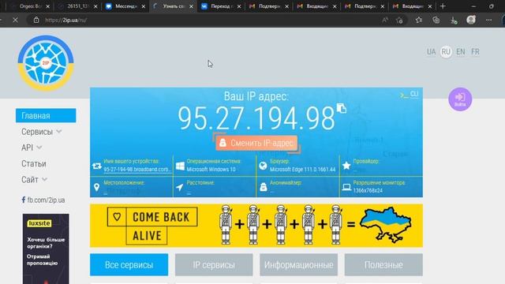The width and height of the screenshot is (505, 284).
Task: Click the device name arrows icon
Action: [x=96, y=166]
